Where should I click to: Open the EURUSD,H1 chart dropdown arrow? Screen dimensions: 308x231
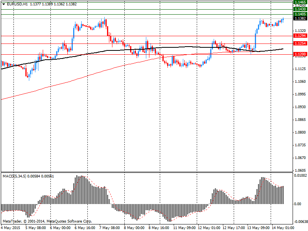click(3, 4)
